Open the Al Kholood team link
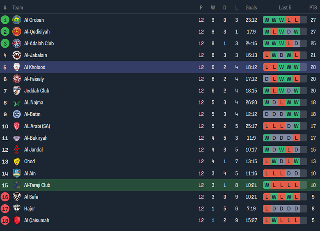 [35, 67]
